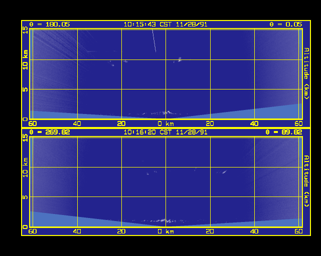
Task: Click the bottom panel's left-side 60 range label
Action: [x=33, y=231]
